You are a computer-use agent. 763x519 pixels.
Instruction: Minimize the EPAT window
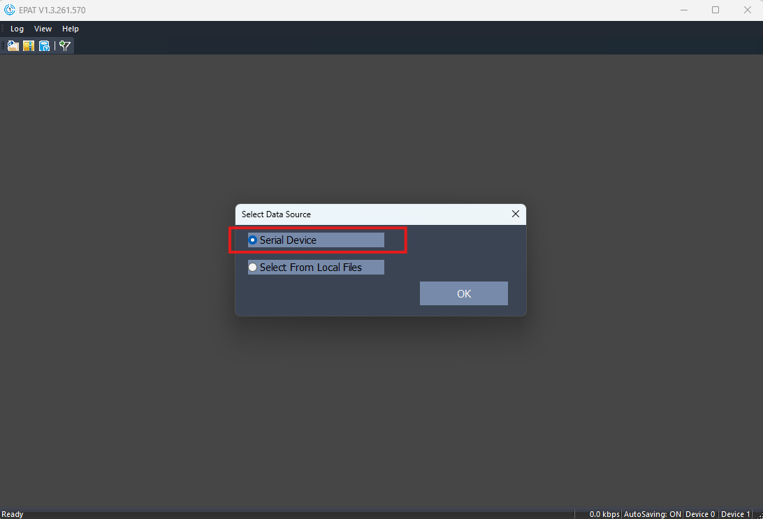click(x=683, y=10)
